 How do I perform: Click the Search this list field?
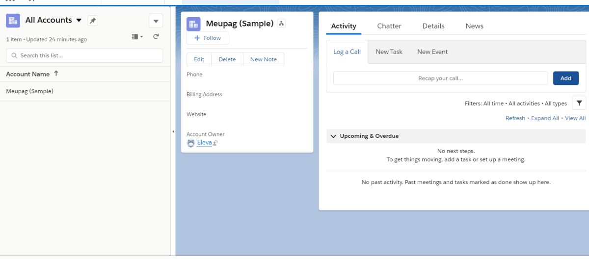click(x=84, y=55)
